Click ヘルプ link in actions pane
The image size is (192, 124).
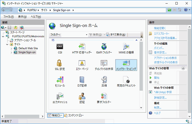[x=157, y=113]
